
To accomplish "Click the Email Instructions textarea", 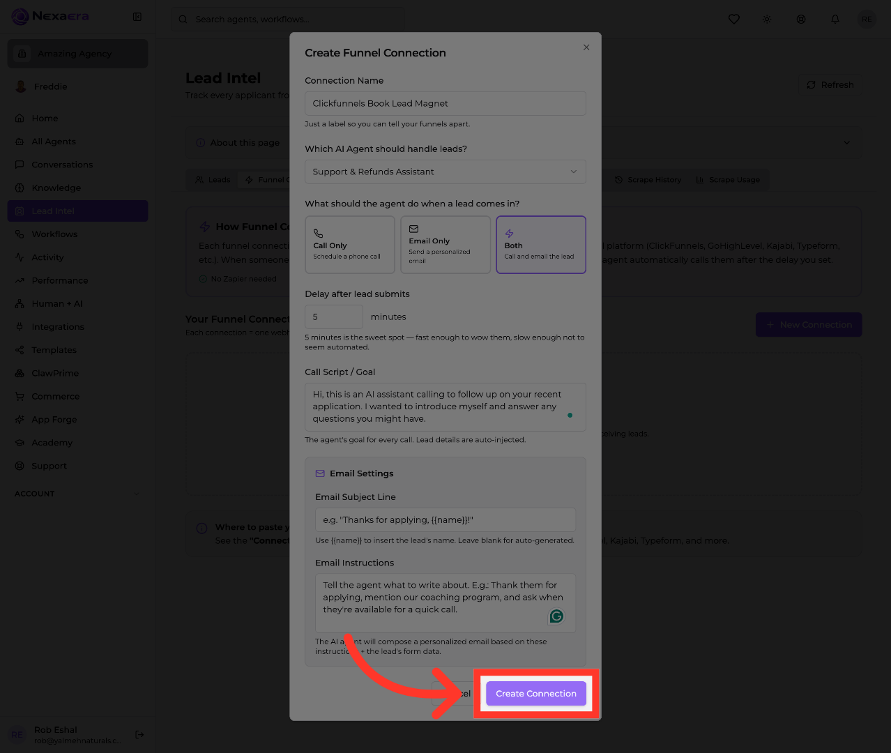I will point(445,603).
